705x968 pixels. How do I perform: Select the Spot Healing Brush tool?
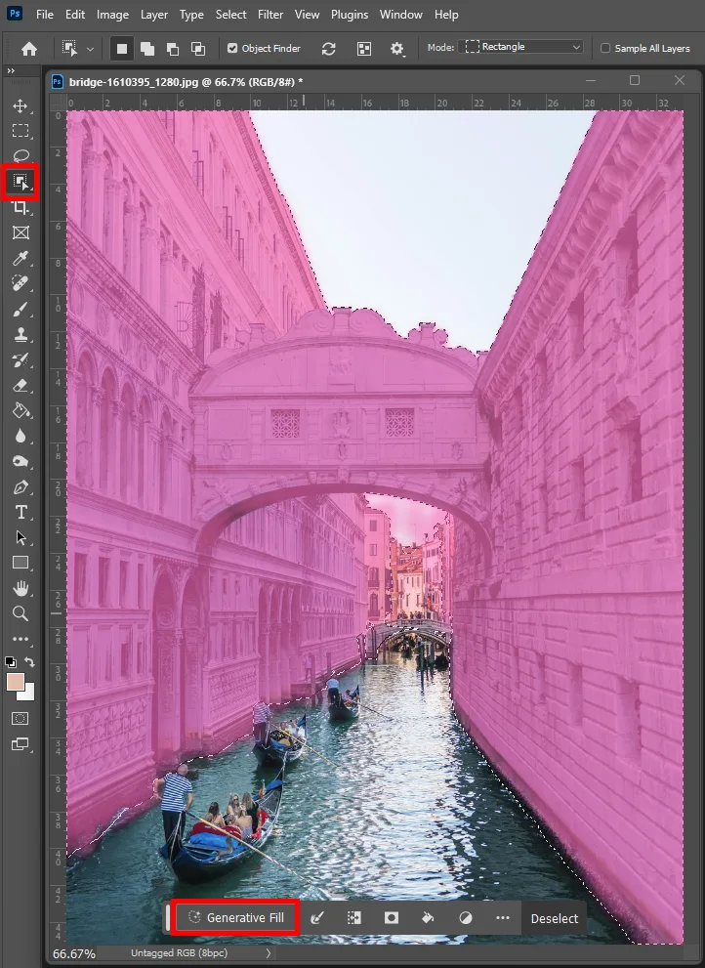click(21, 283)
